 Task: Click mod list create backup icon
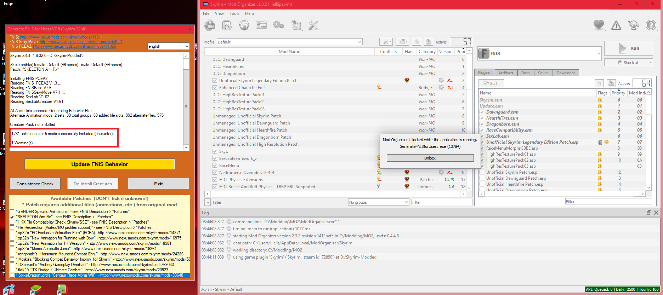tap(428, 42)
